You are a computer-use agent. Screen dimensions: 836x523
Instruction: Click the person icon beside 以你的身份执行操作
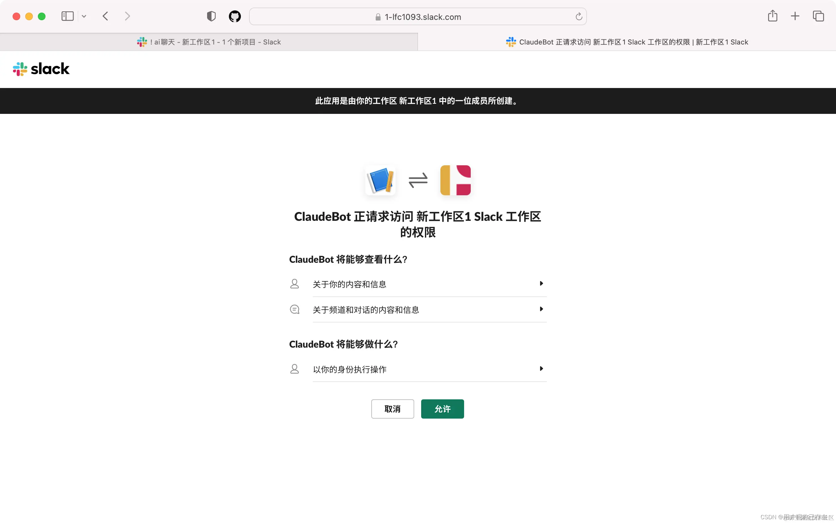[295, 369]
